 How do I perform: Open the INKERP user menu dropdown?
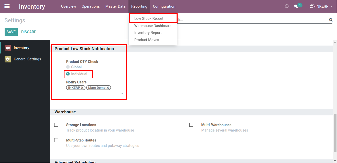321,6
